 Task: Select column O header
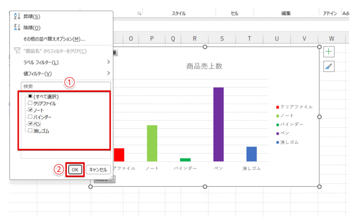coord(131,39)
